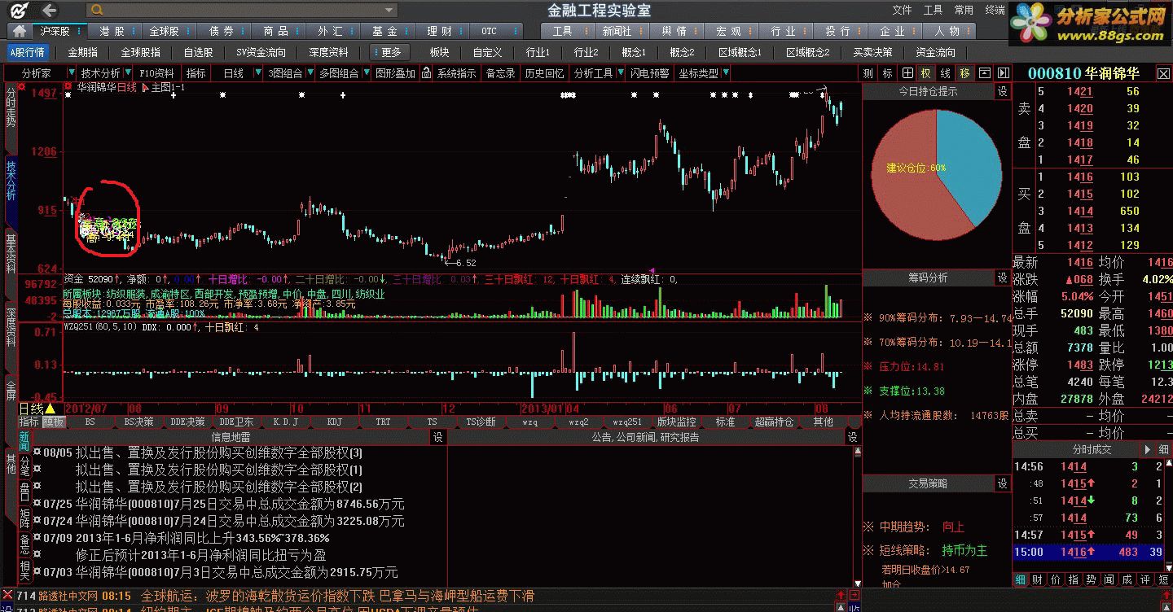This screenshot has width=1173, height=612.
Task: Click the 标 marker tool button
Action: coord(888,73)
